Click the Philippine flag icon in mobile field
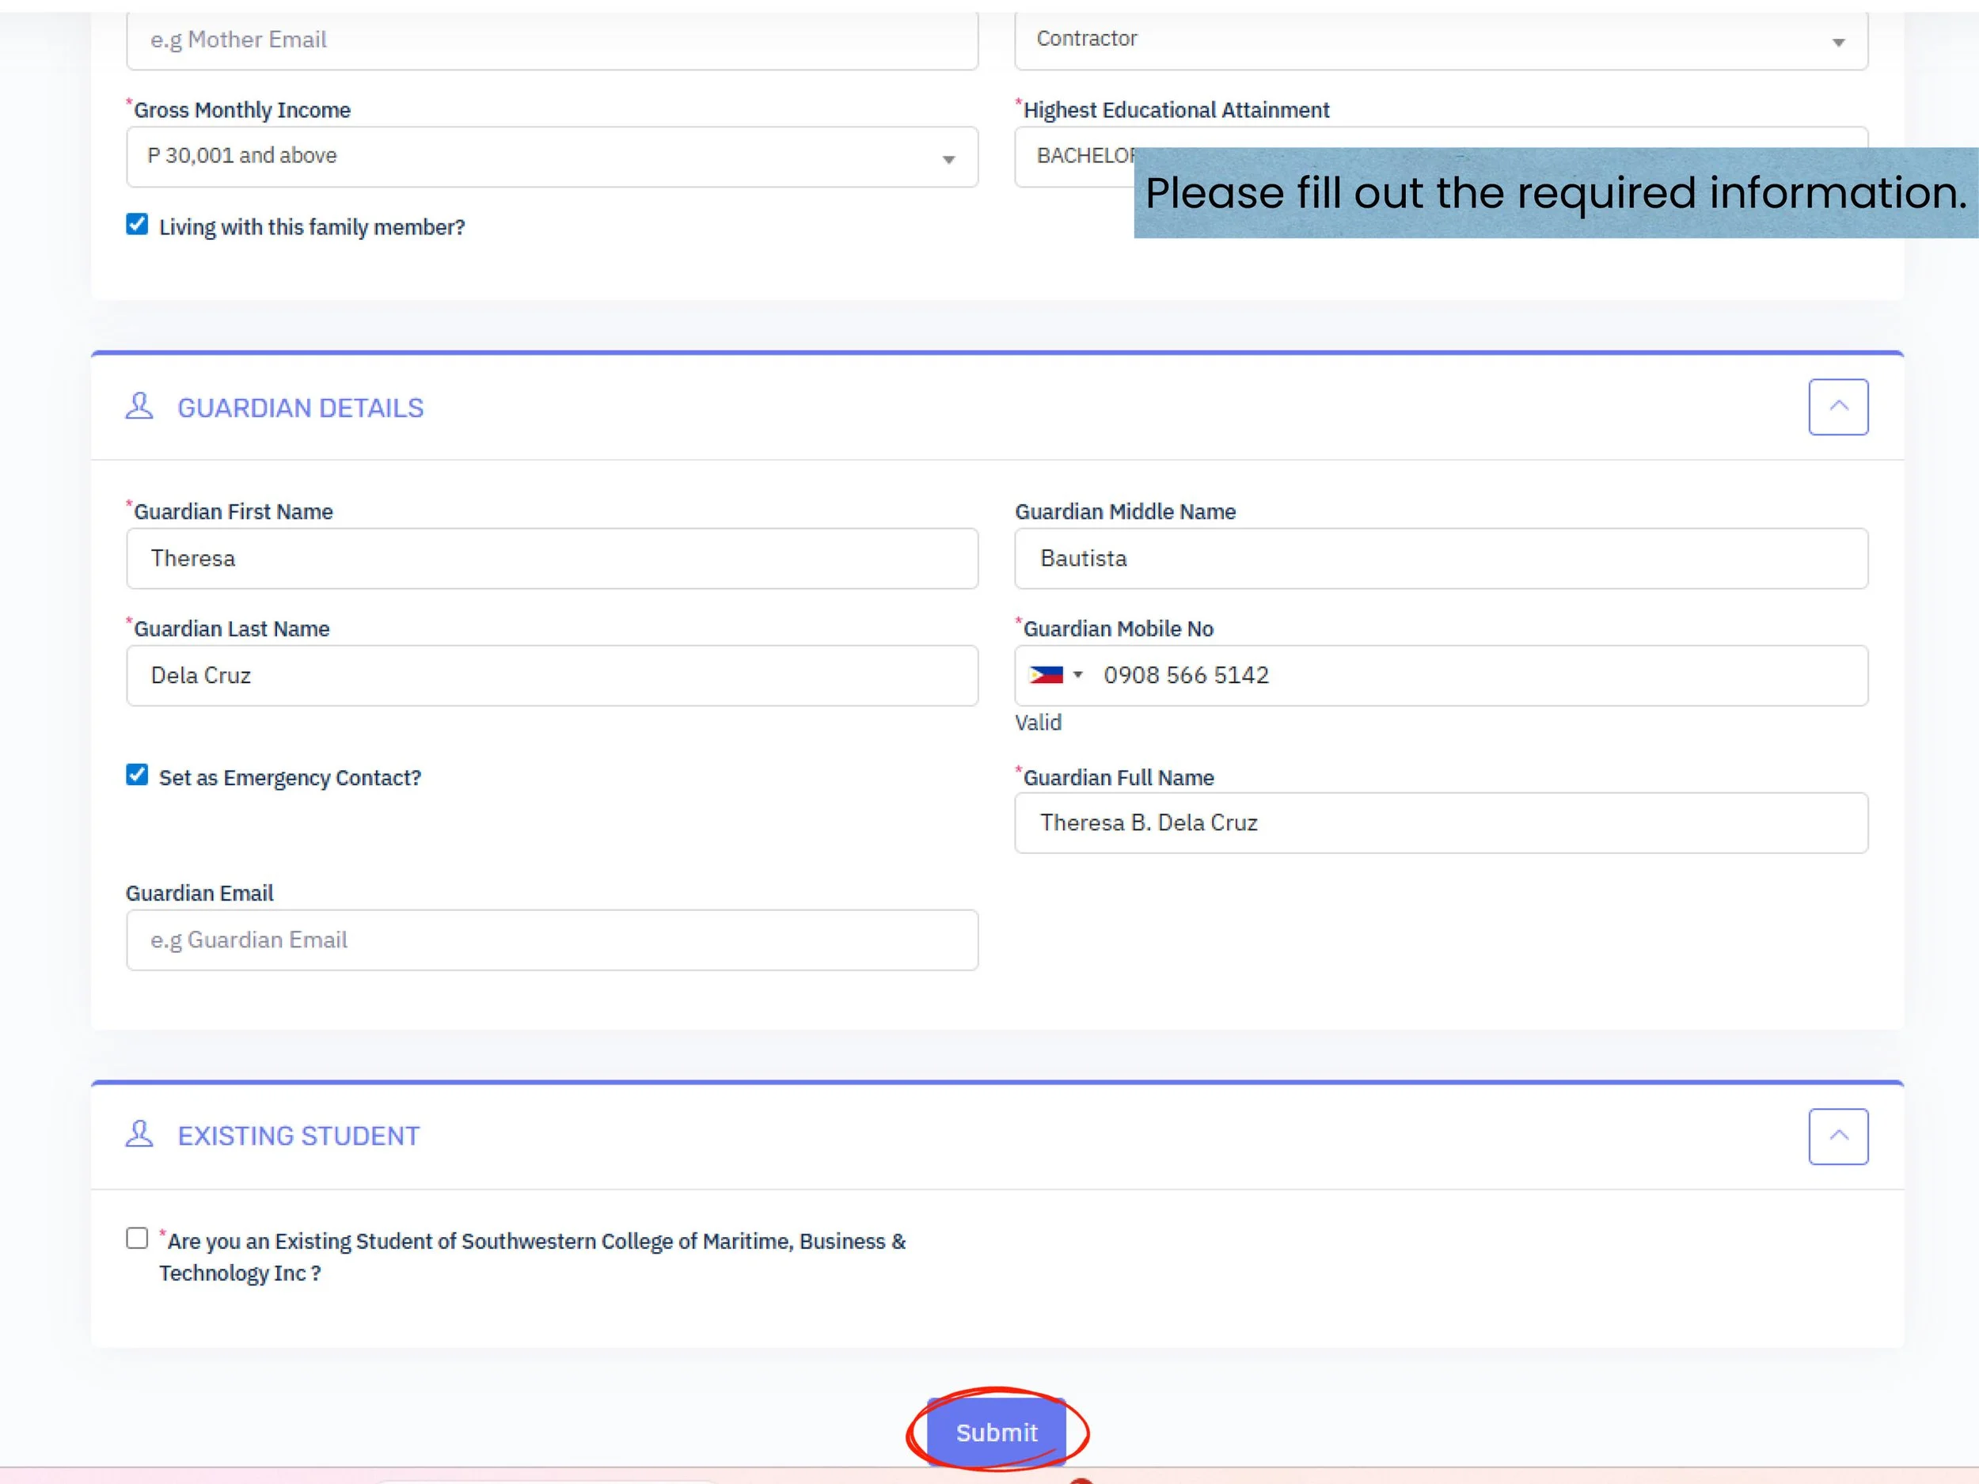 pyautogui.click(x=1046, y=674)
